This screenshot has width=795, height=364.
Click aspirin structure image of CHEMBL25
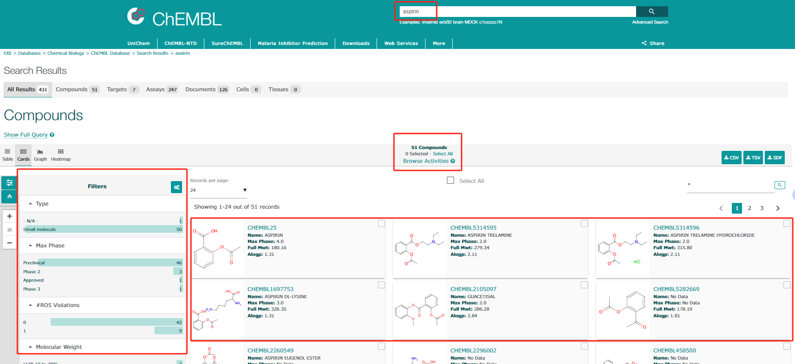pyautogui.click(x=218, y=249)
